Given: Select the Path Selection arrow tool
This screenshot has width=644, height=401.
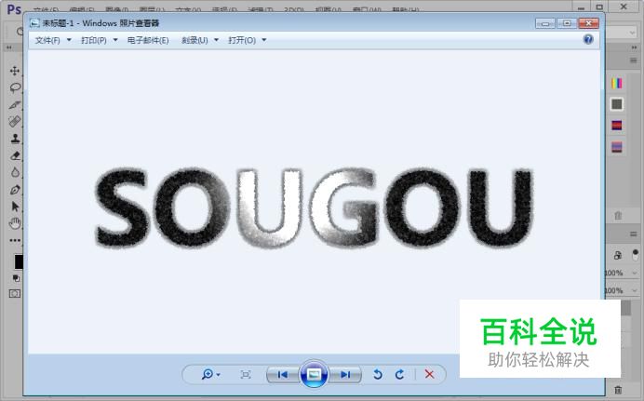Looking at the screenshot, I should click(16, 207).
